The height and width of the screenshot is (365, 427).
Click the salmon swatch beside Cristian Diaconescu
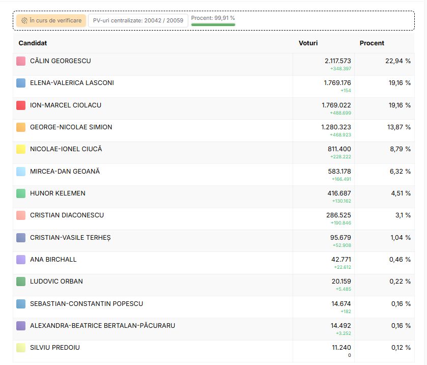point(21,215)
